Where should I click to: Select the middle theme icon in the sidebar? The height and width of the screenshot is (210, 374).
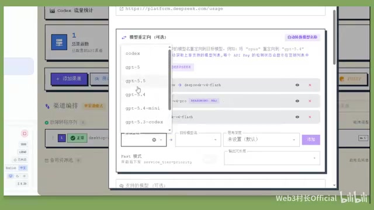coord(18,176)
